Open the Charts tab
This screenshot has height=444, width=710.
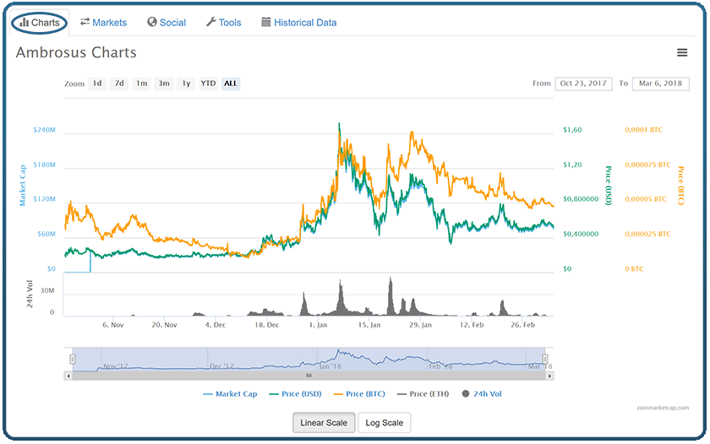pos(40,23)
